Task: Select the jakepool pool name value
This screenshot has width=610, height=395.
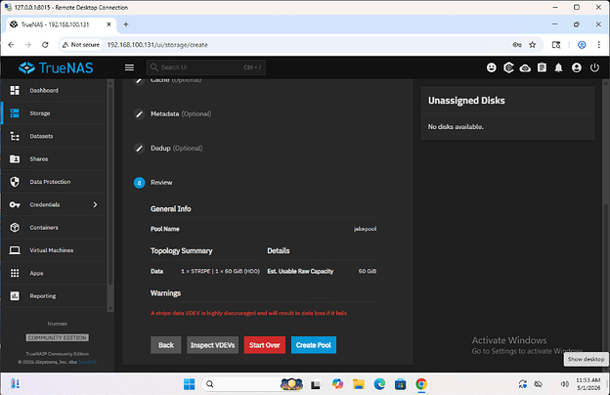Action: pyautogui.click(x=365, y=229)
